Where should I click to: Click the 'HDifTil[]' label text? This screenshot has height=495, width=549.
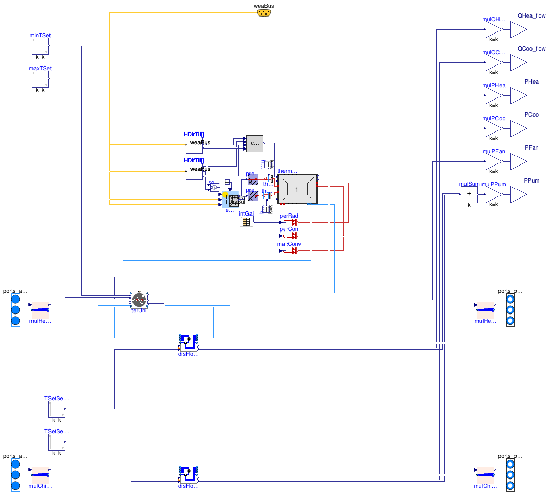pyautogui.click(x=194, y=160)
